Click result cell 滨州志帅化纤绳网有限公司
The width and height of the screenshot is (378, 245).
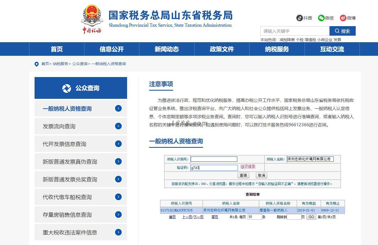[231, 210]
